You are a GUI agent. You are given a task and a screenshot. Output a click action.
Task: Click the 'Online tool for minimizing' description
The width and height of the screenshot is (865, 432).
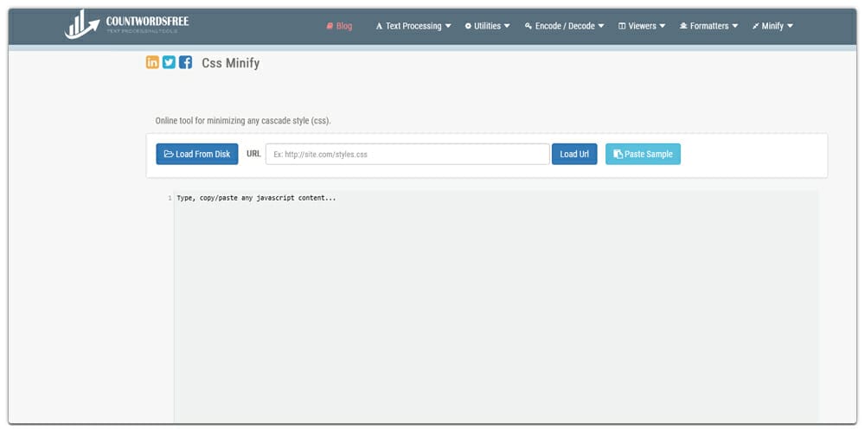243,121
